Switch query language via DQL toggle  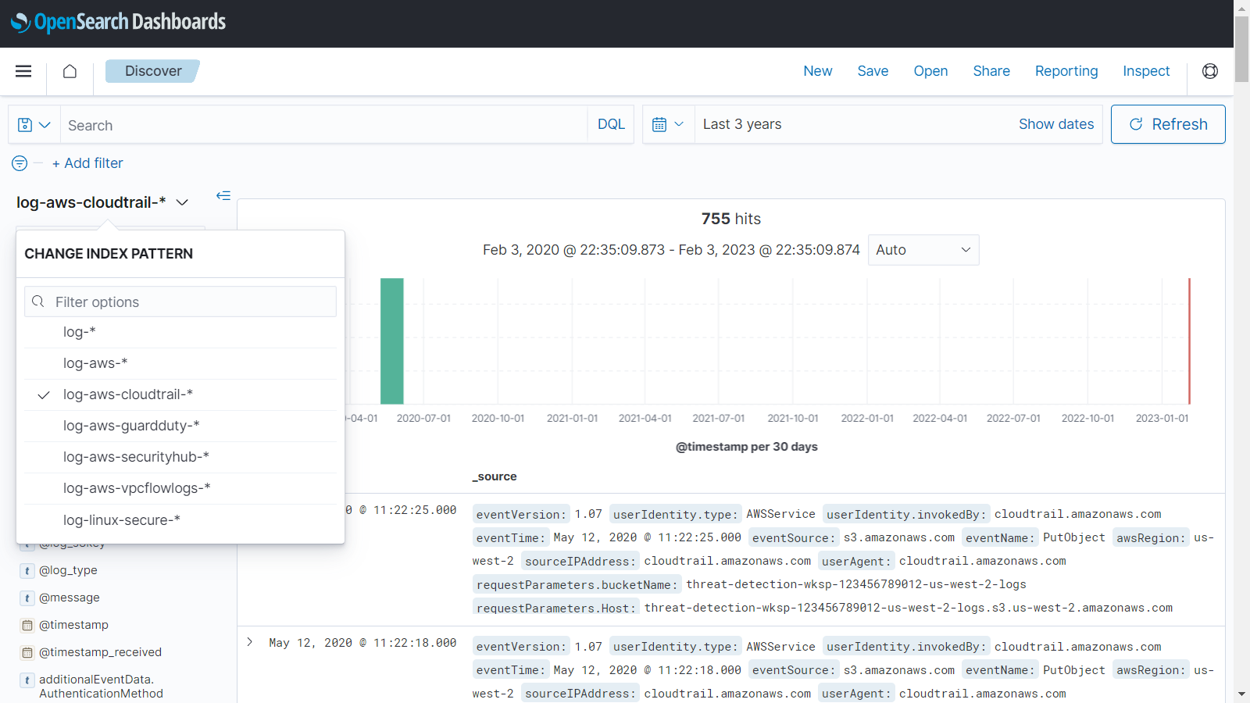point(611,125)
